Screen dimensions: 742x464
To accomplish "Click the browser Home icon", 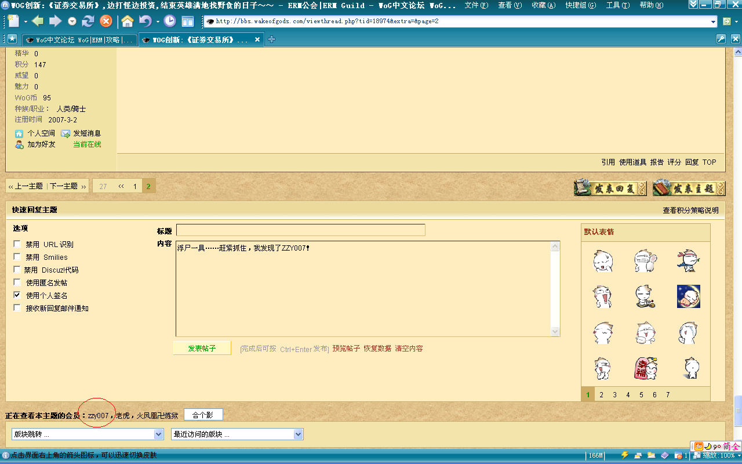I will click(x=128, y=21).
